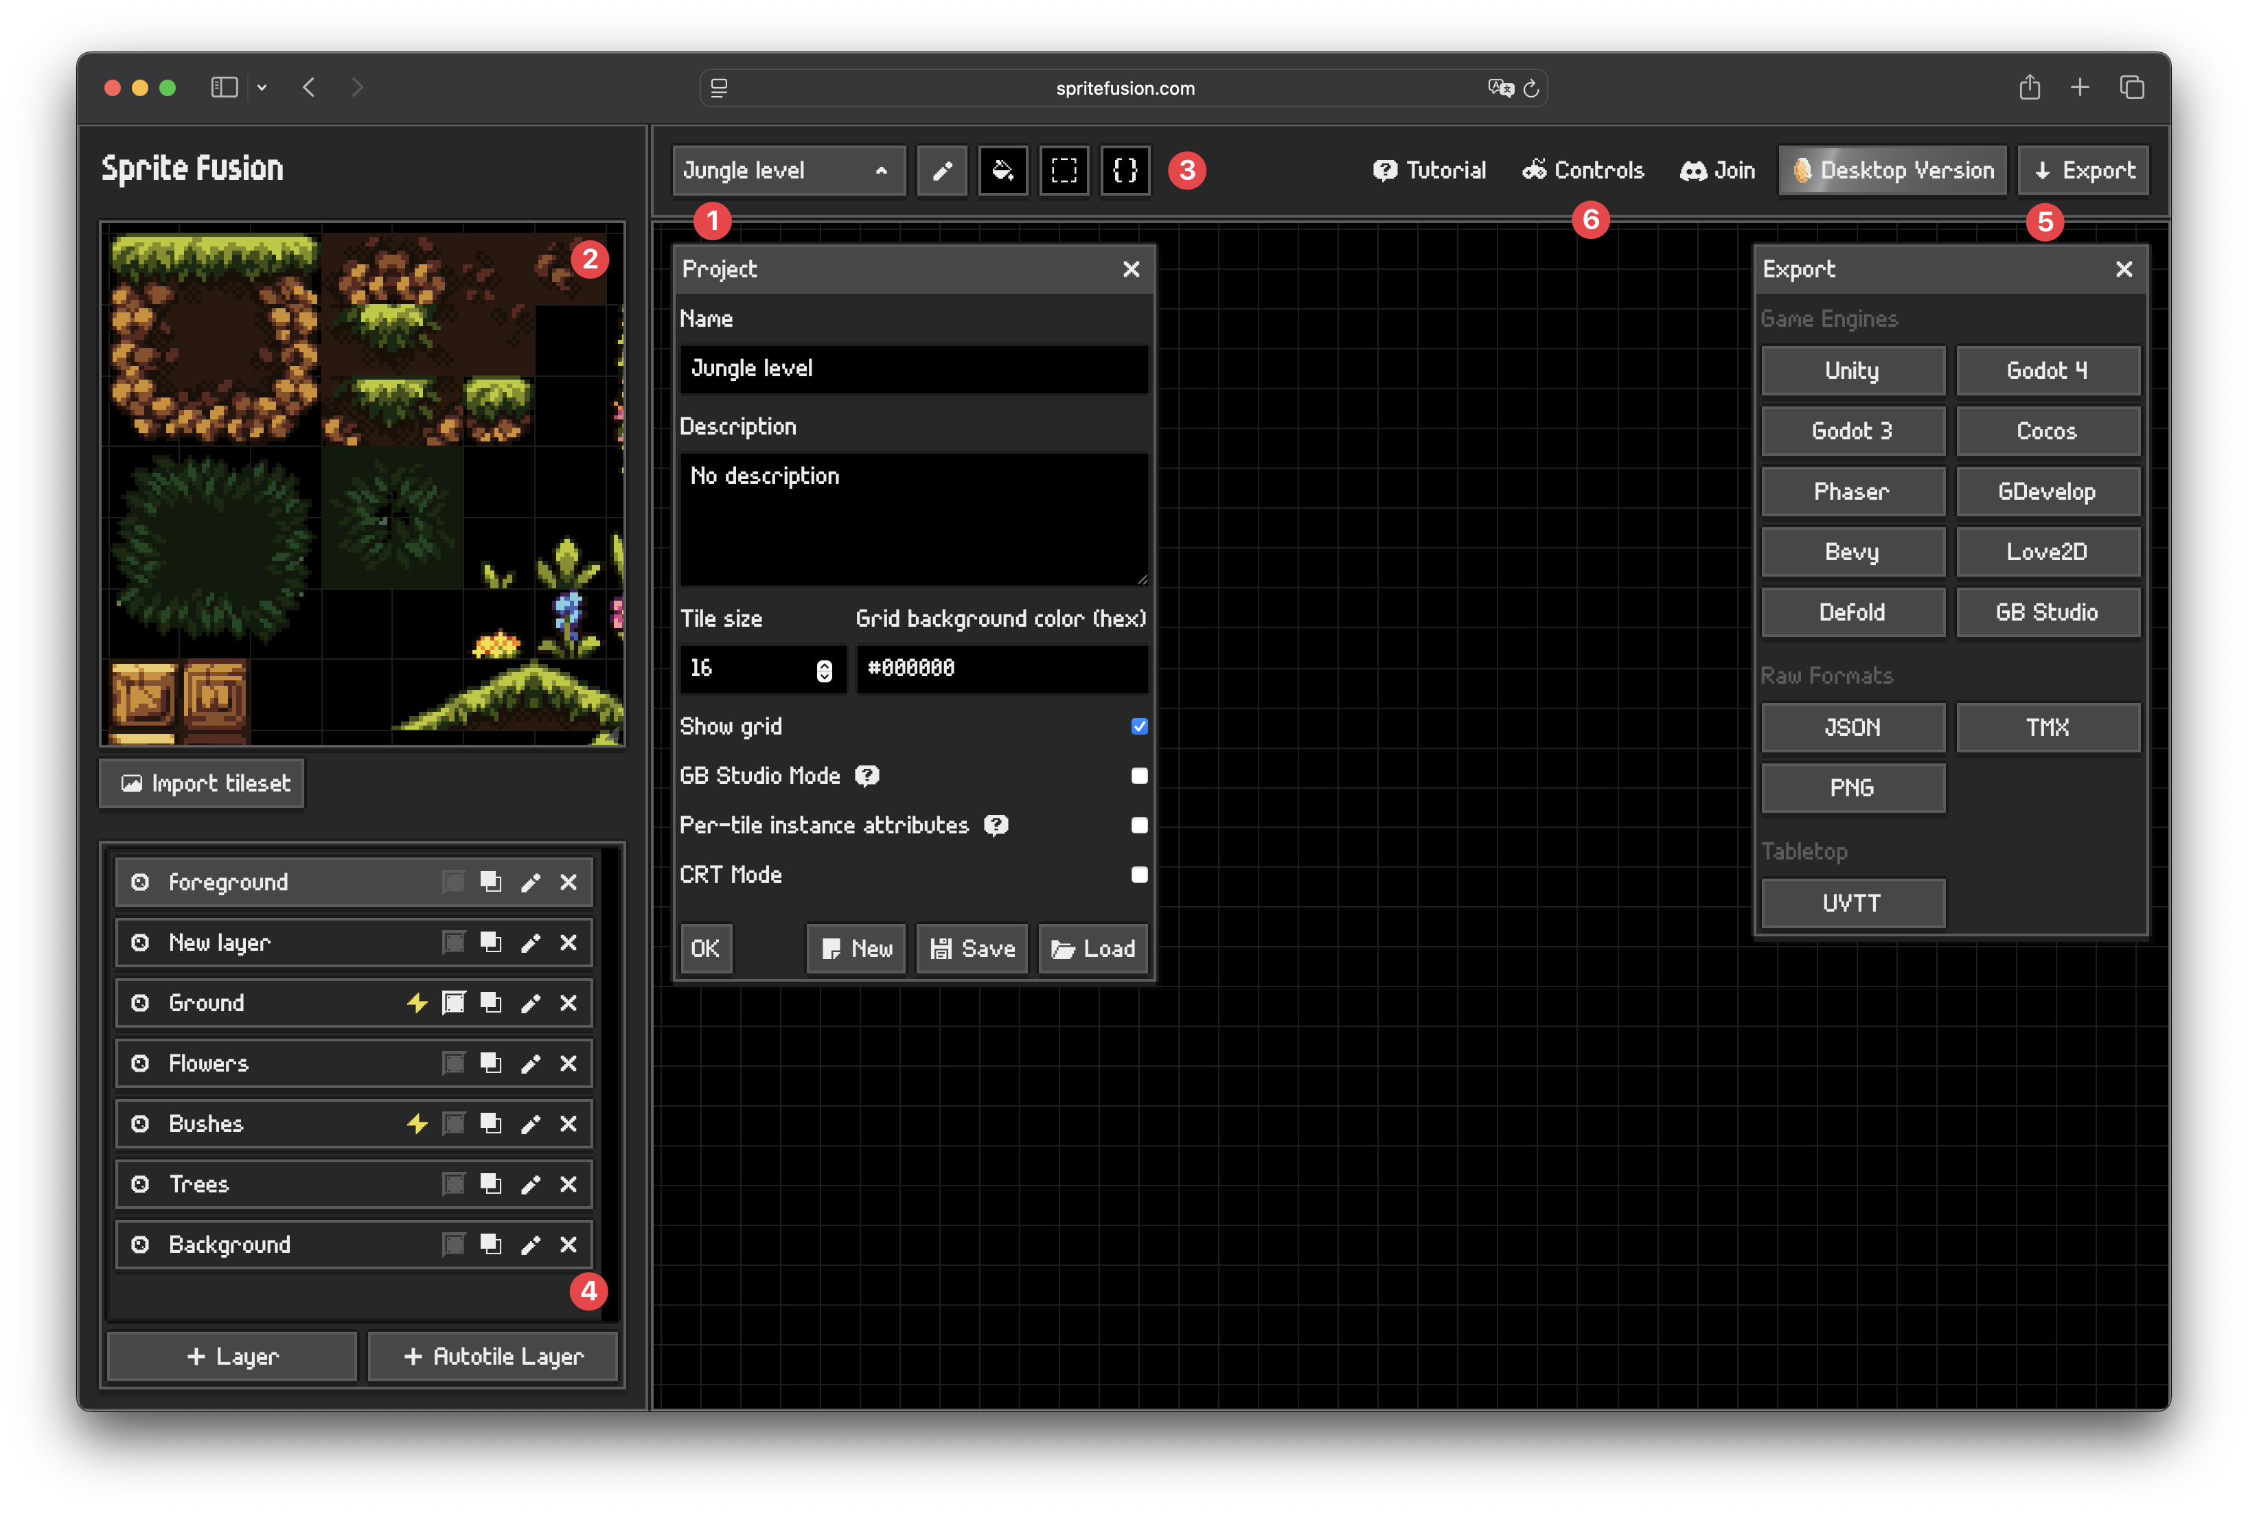Delete the Foreground layer

[569, 882]
